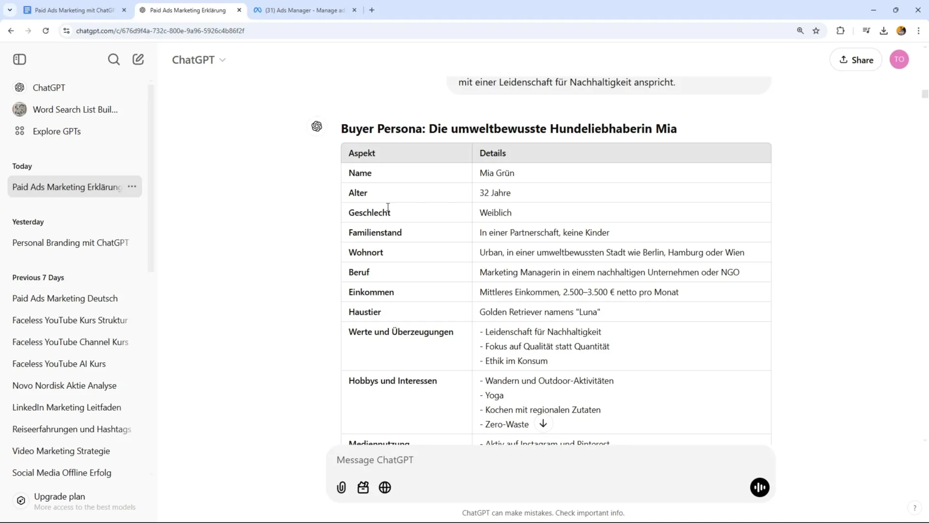Open the browser downloads icon

884,31
